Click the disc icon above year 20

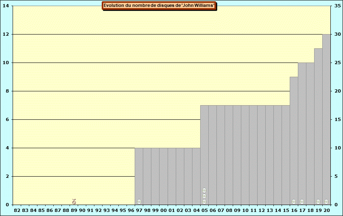tap(326, 202)
